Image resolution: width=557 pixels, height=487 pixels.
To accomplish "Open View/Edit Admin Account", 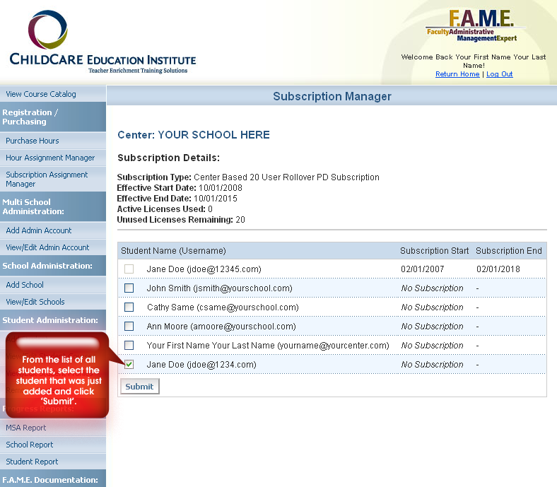I will pos(53,247).
